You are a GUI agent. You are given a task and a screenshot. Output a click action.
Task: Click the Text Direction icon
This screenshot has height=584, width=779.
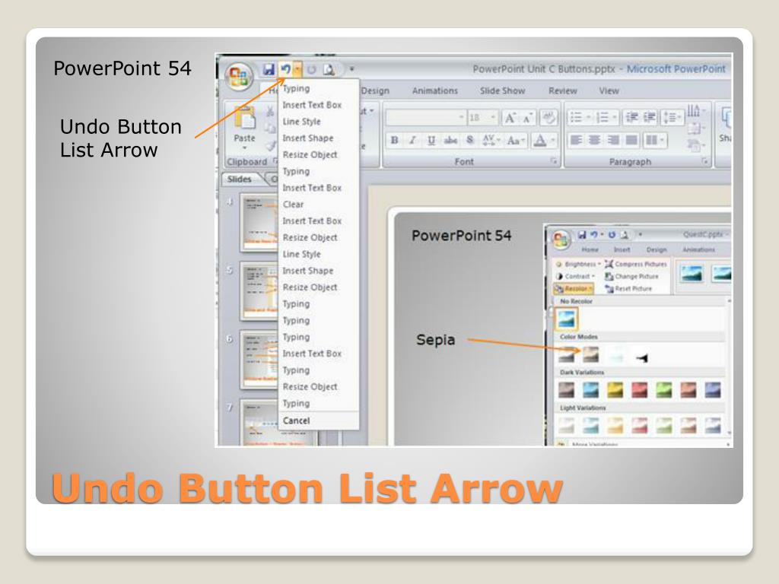coord(695,111)
